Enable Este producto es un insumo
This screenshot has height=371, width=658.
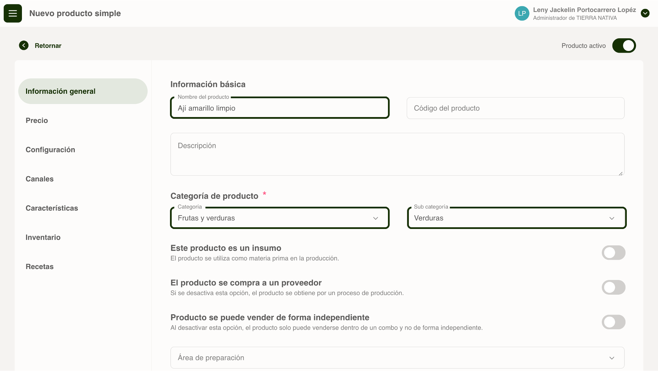(x=613, y=253)
